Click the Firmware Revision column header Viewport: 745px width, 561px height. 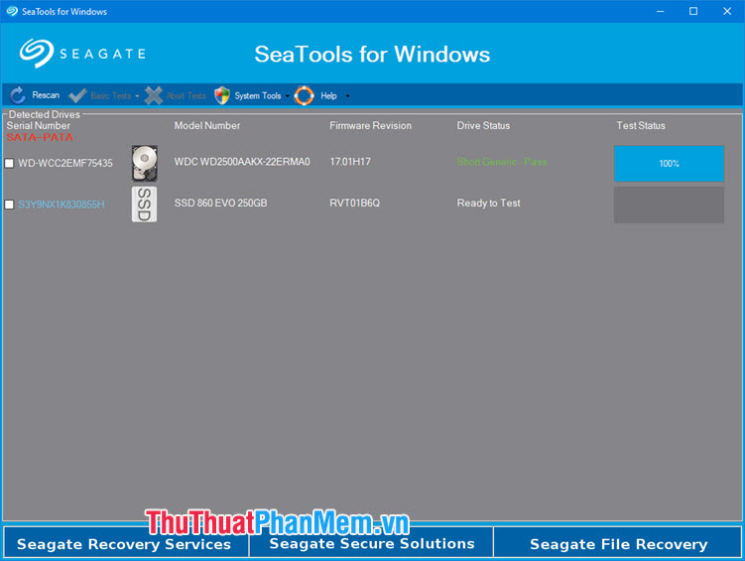pos(371,125)
